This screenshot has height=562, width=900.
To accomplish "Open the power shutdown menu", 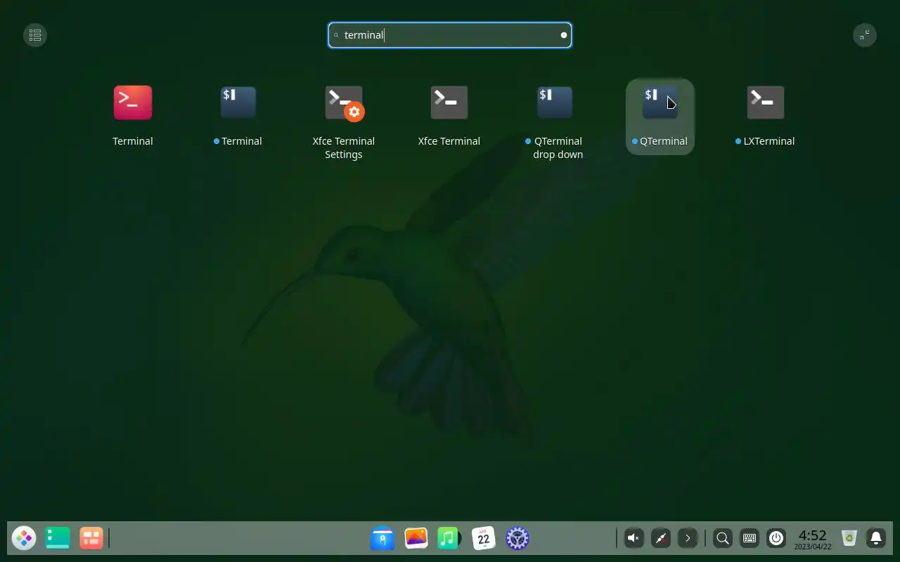I will (776, 539).
